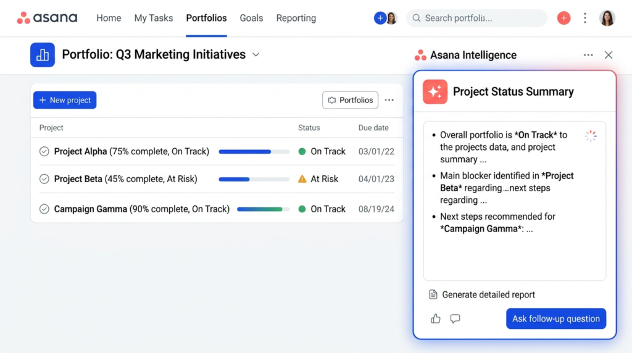This screenshot has height=353, width=632.
Task: Click the Project column header
Action: point(51,128)
